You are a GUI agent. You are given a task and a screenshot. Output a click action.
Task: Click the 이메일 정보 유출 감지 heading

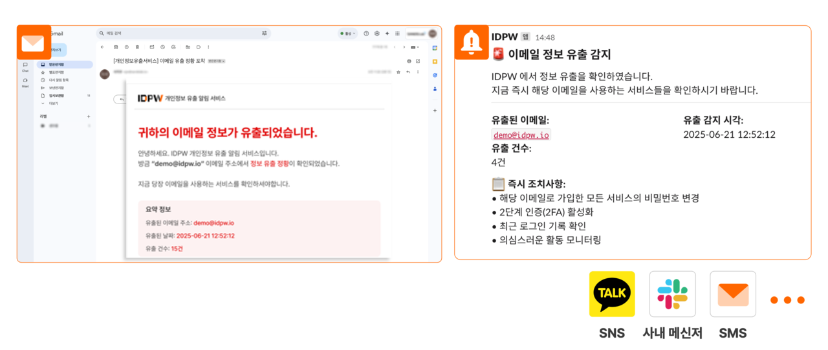tap(560, 54)
